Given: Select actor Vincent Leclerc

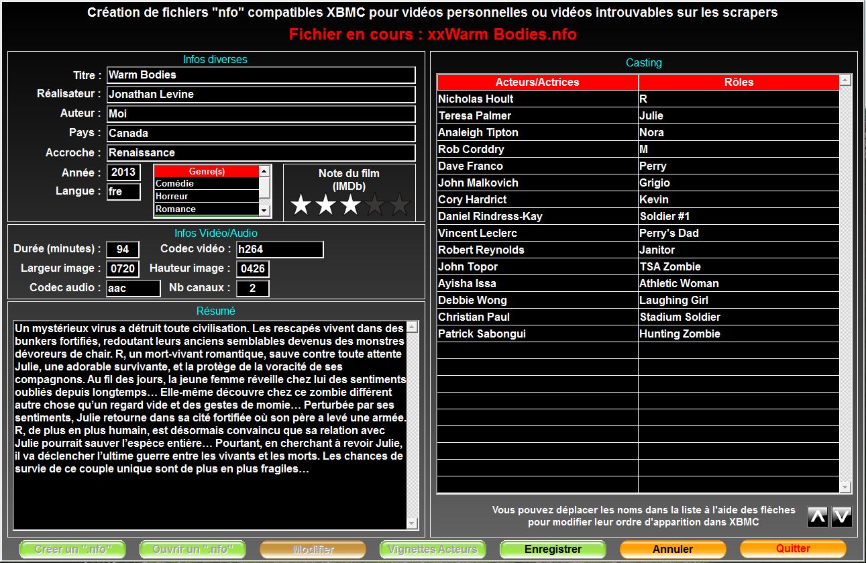Looking at the screenshot, I should point(537,233).
